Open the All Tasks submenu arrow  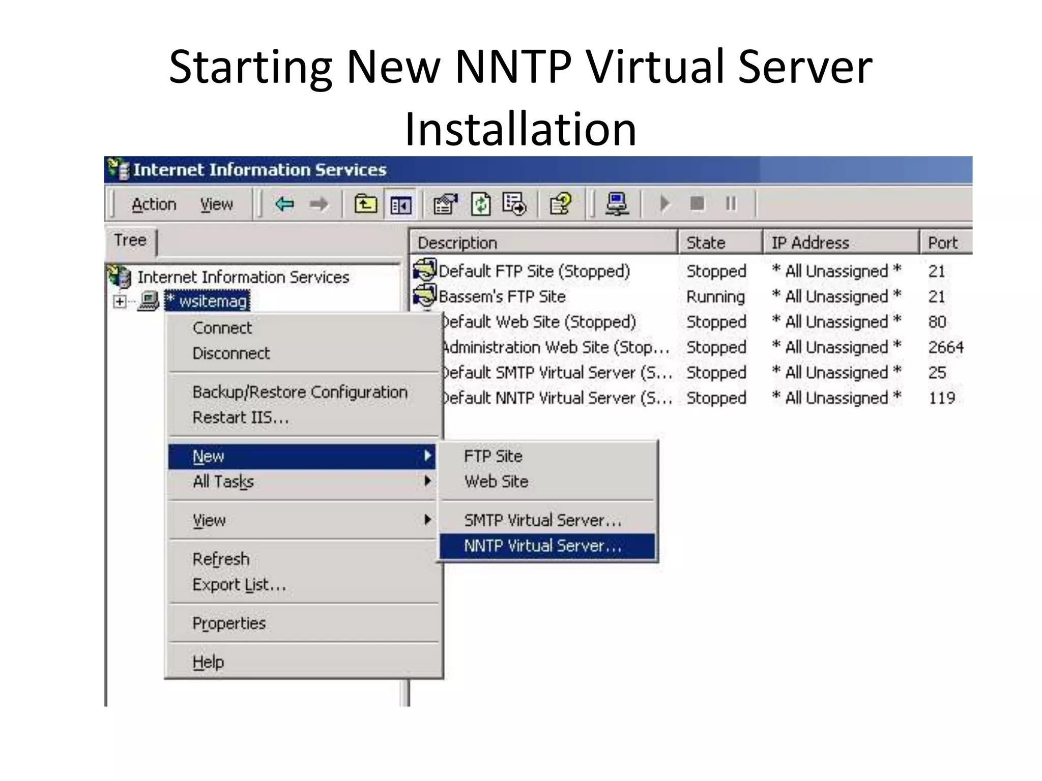click(x=428, y=481)
